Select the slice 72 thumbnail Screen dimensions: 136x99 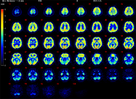[113, 59]
